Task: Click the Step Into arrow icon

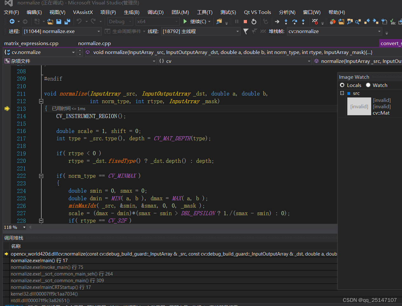Action: point(286,22)
